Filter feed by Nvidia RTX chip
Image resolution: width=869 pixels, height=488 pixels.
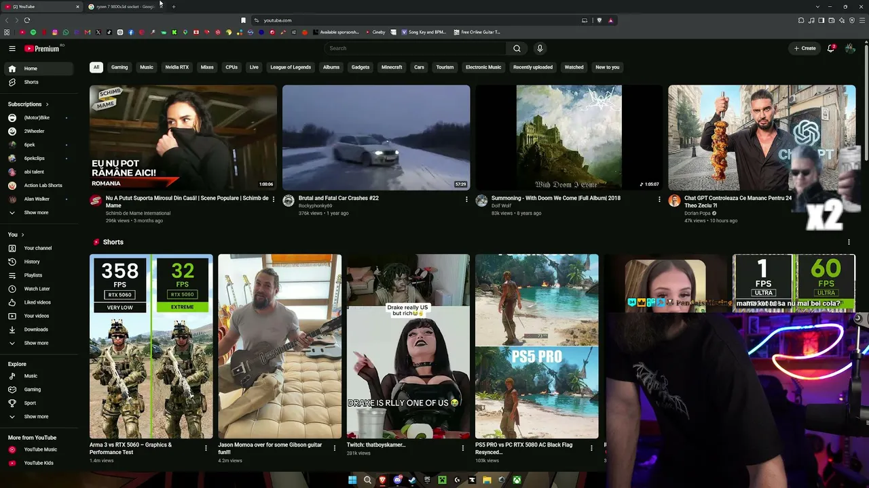coord(177,67)
